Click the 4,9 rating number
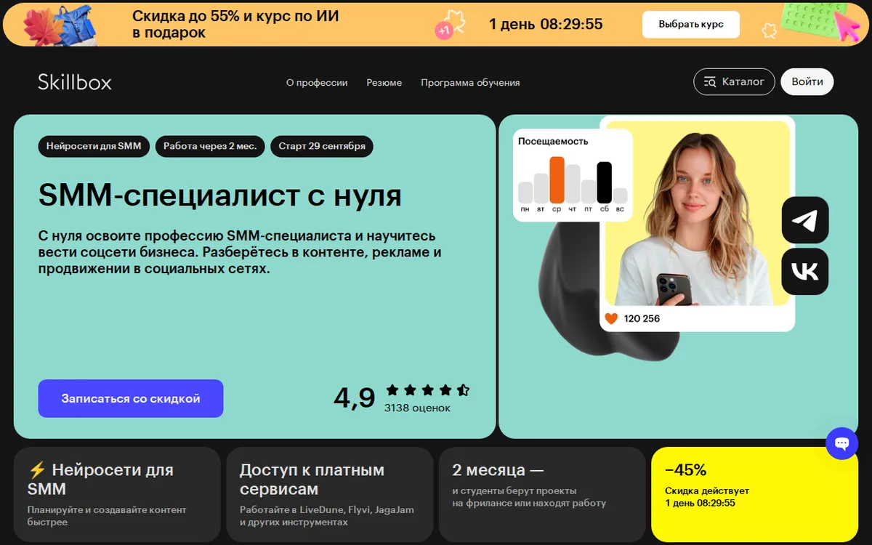872x545 pixels. [355, 398]
